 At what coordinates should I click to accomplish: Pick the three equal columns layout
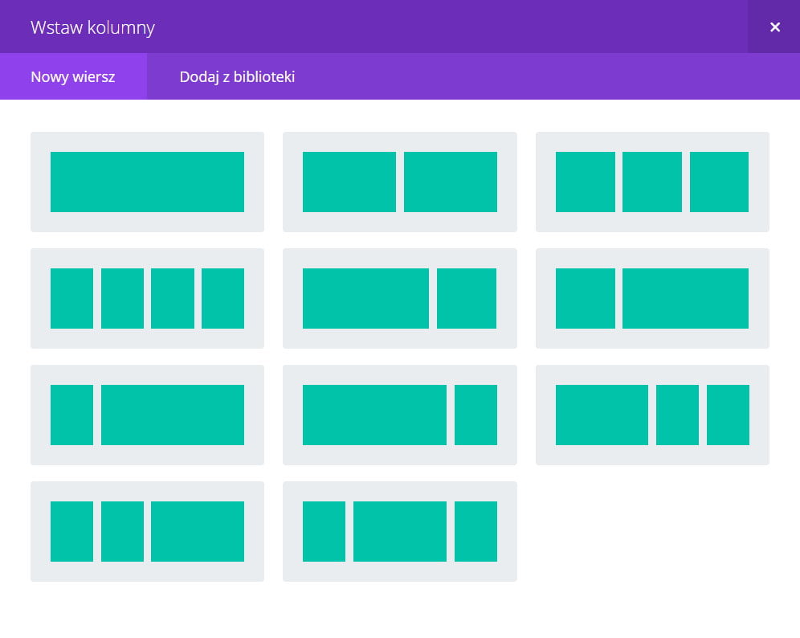(x=652, y=182)
